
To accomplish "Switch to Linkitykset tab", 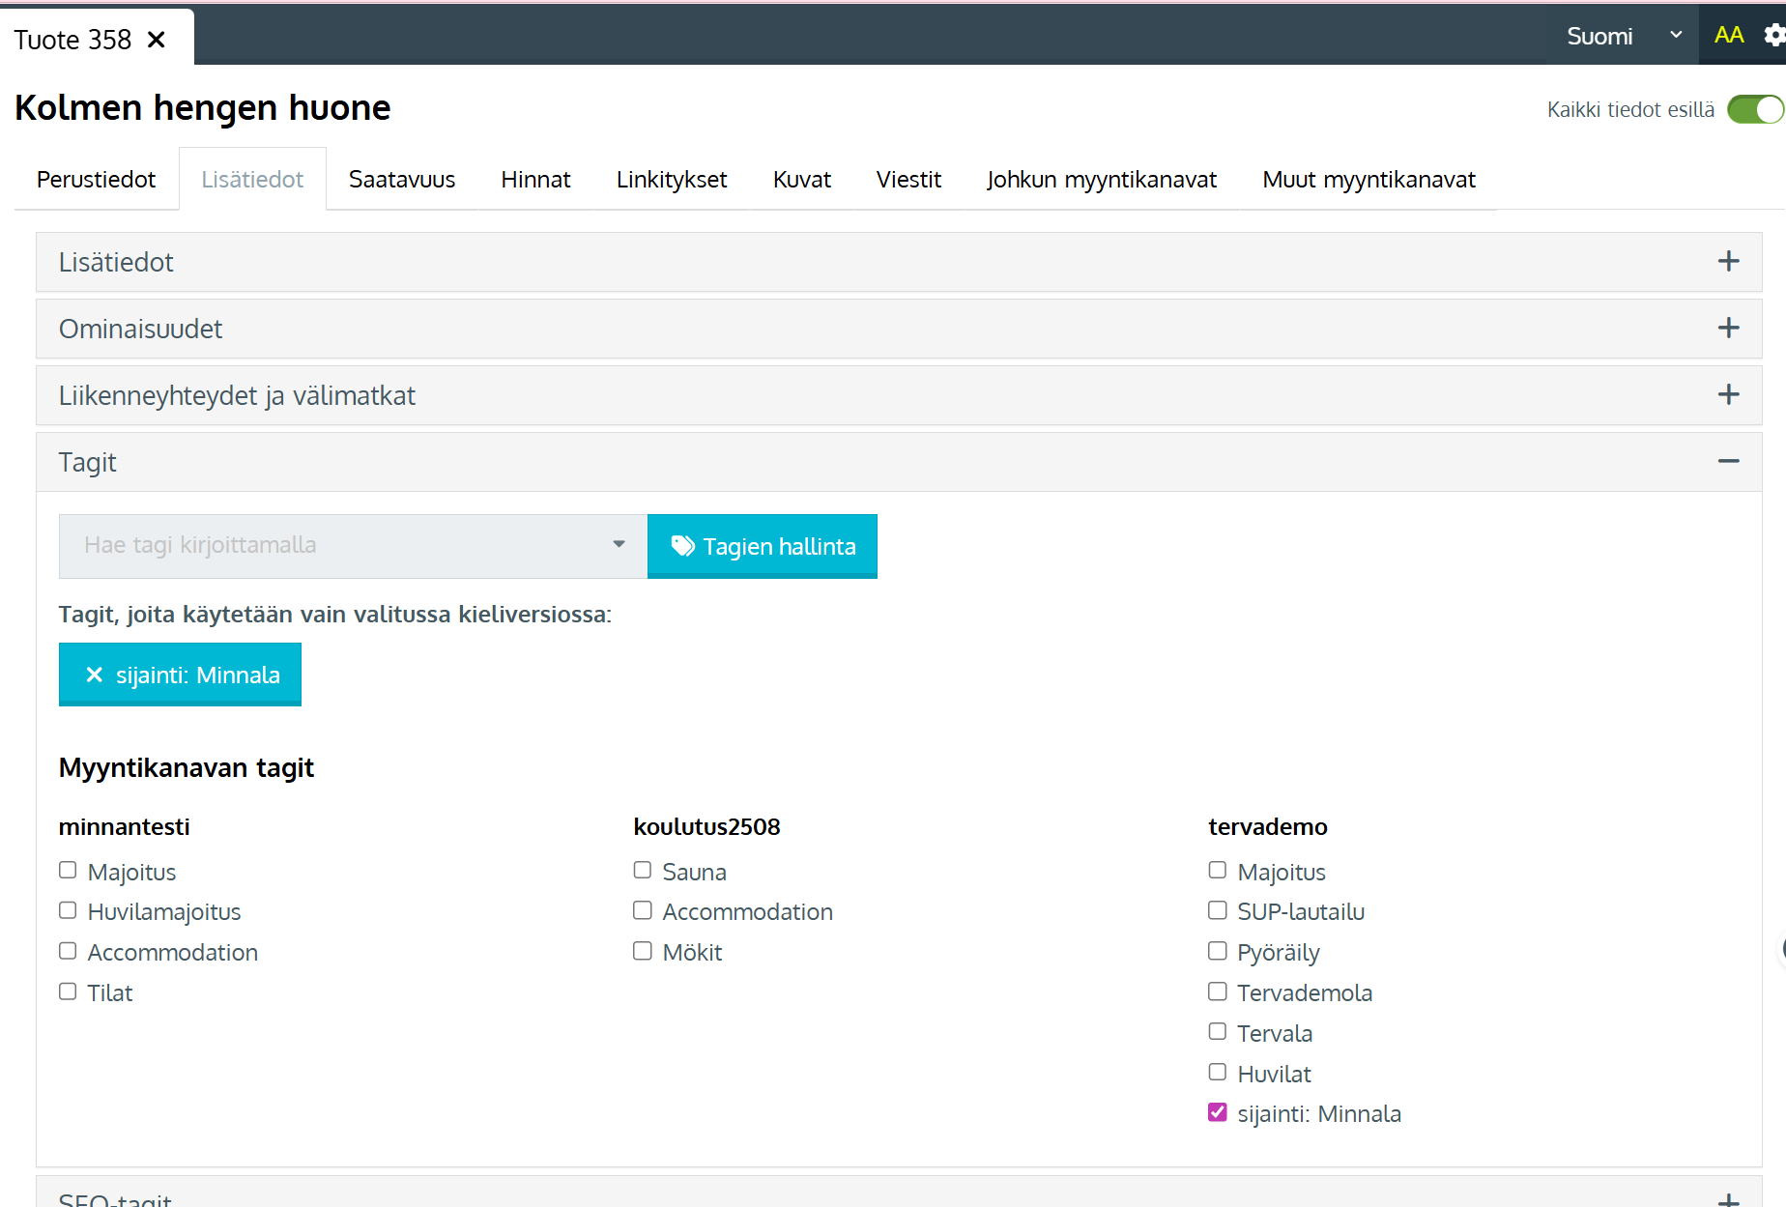I will pos(672,180).
